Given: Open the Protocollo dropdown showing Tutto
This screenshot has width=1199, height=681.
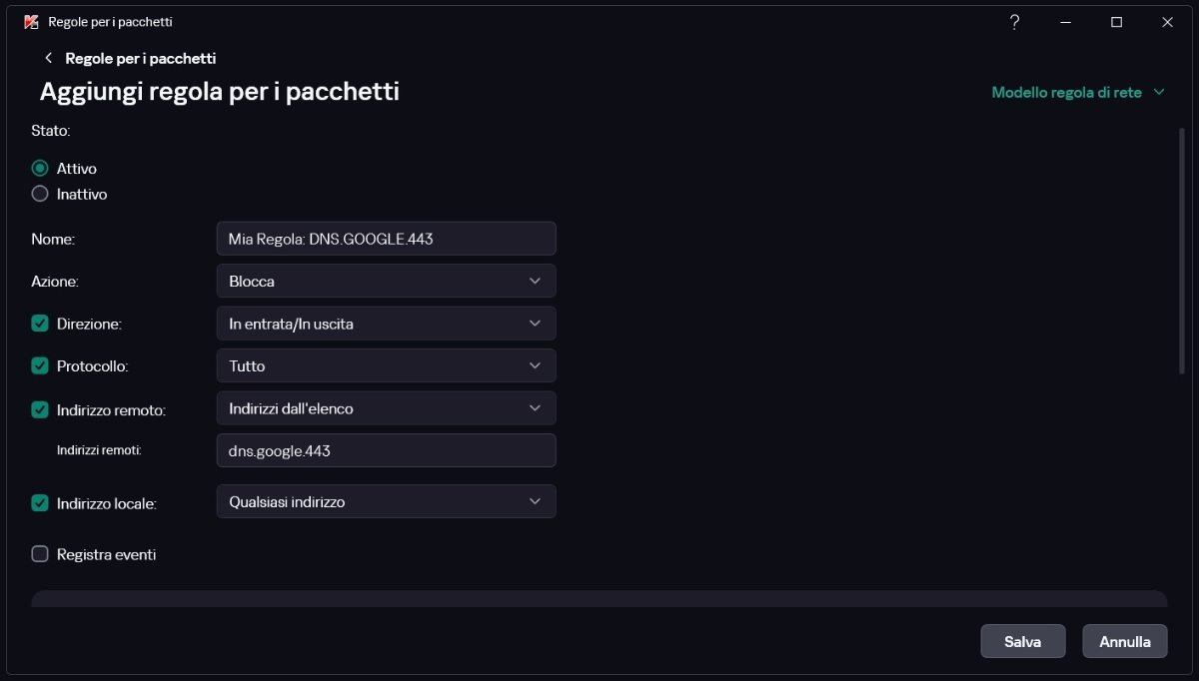Looking at the screenshot, I should coord(386,365).
